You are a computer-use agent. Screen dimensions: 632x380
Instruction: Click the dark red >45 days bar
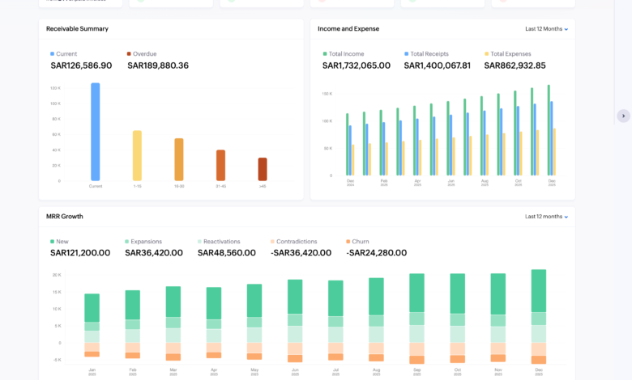pos(263,169)
